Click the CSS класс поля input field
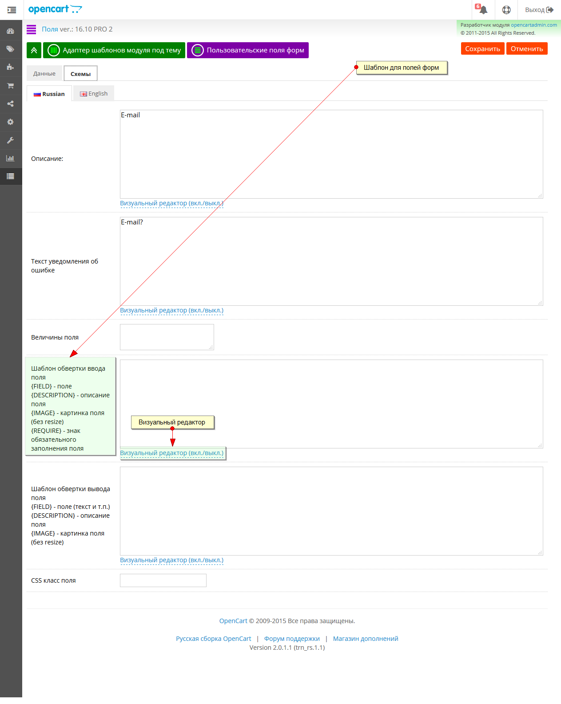The image size is (561, 704). [163, 580]
